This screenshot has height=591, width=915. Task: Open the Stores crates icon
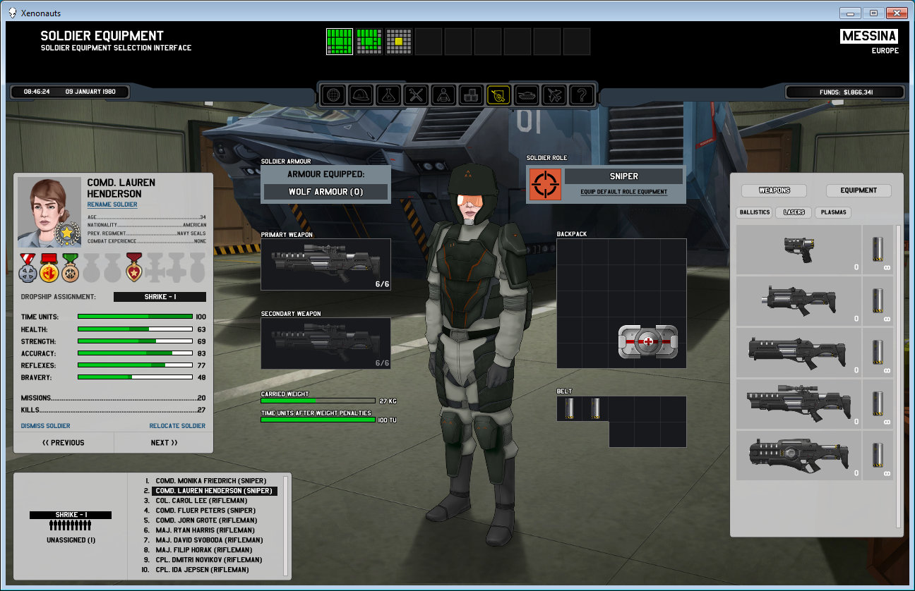472,95
